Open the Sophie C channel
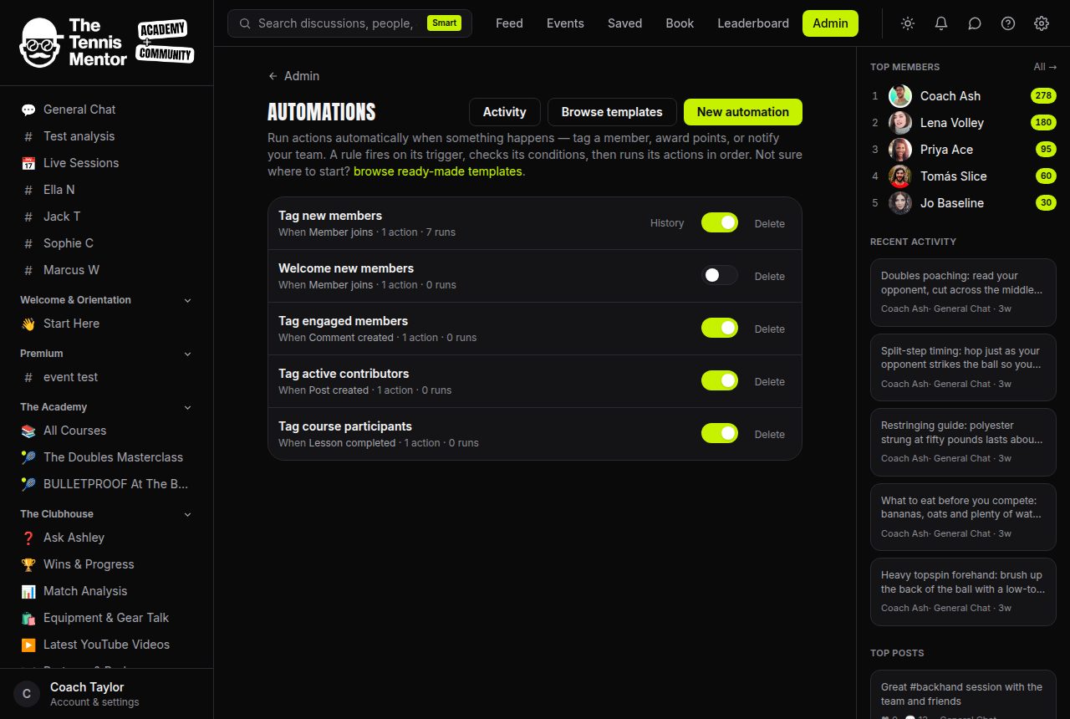Image resolution: width=1070 pixels, height=719 pixels. (107, 243)
